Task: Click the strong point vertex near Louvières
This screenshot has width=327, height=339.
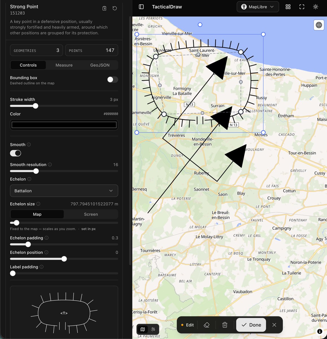Action: coord(156,57)
